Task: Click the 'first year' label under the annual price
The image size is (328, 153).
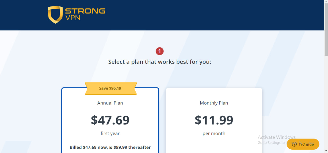Action: click(110, 133)
